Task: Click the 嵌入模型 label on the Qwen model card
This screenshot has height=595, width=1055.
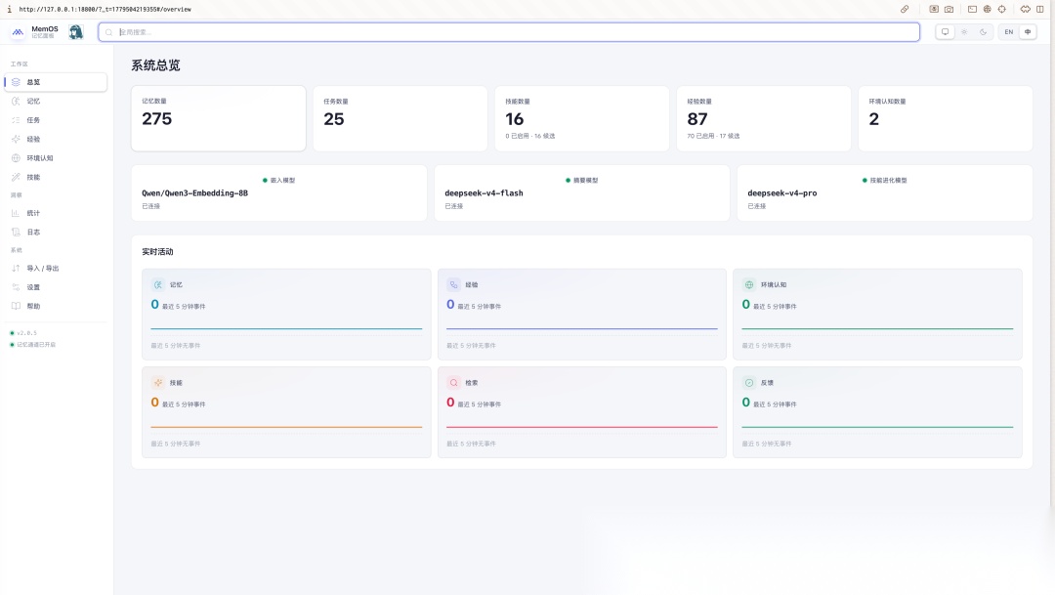Action: (x=282, y=181)
